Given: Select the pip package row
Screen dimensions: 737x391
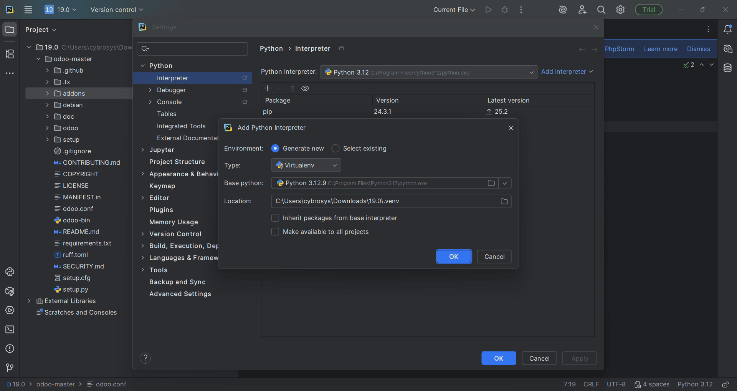Looking at the screenshot, I should 428,112.
